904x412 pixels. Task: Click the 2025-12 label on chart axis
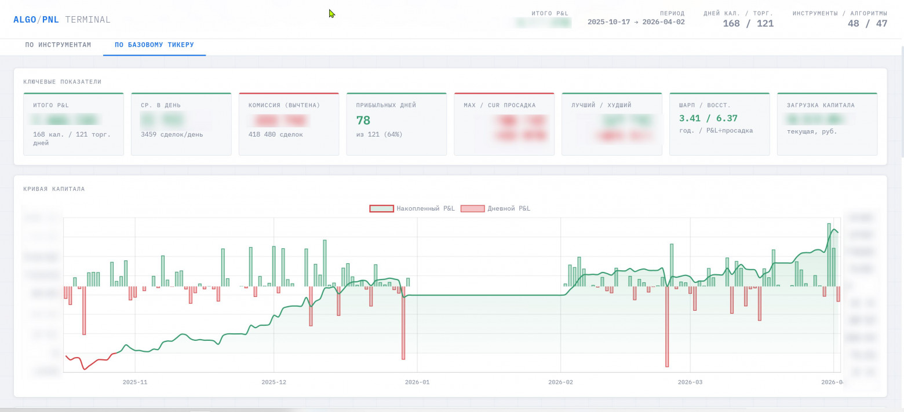click(274, 382)
